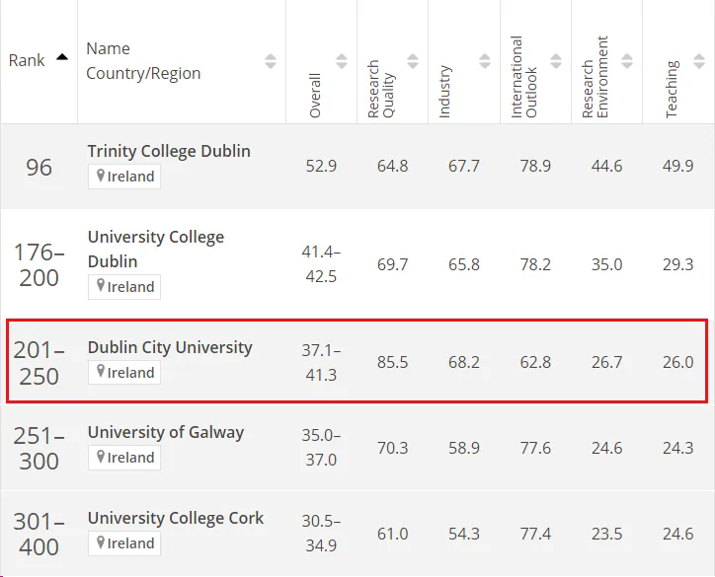Click the Teaching column header label
This screenshot has width=715, height=577.
[673, 90]
